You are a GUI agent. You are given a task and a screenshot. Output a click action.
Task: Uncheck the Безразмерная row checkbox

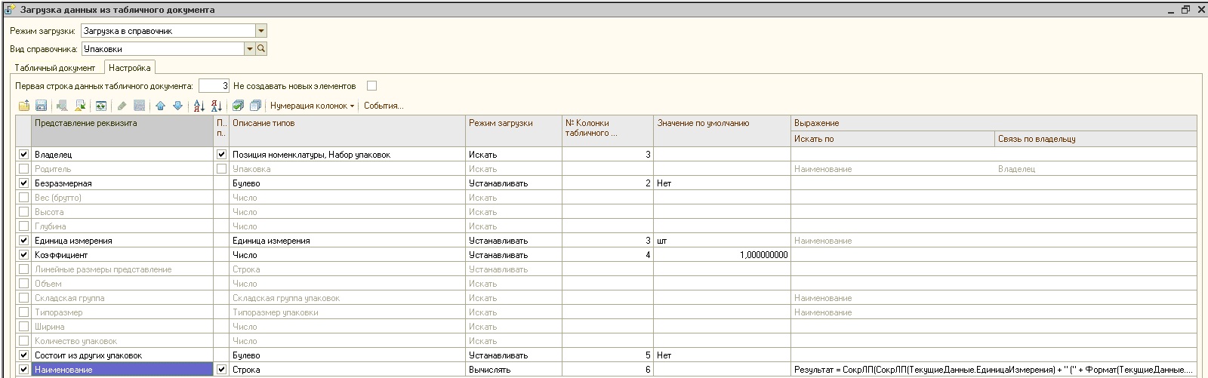tap(23, 183)
